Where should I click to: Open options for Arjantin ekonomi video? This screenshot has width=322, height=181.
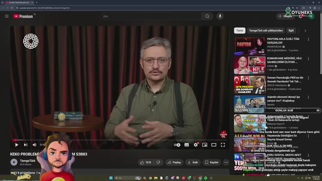coord(308,97)
